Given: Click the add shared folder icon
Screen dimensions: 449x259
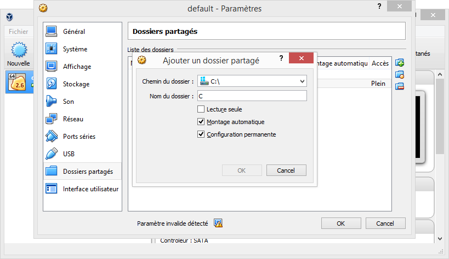Looking at the screenshot, I should coord(400,63).
